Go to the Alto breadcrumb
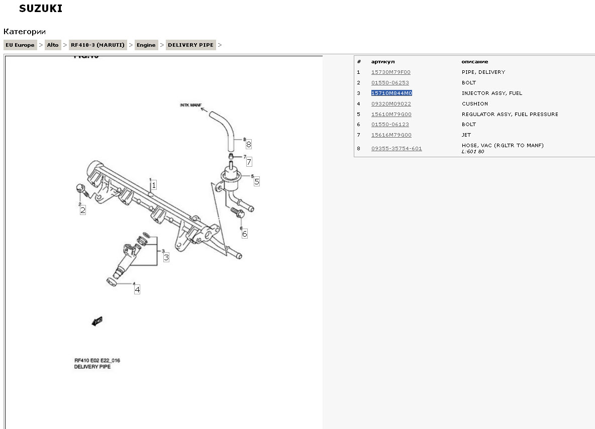 tap(53, 45)
